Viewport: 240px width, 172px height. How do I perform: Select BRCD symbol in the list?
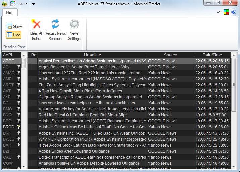[x=9, y=127]
